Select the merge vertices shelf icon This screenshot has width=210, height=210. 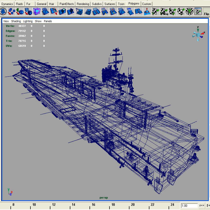[105, 11]
